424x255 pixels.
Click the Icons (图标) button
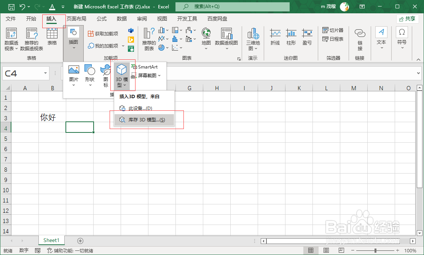point(106,76)
